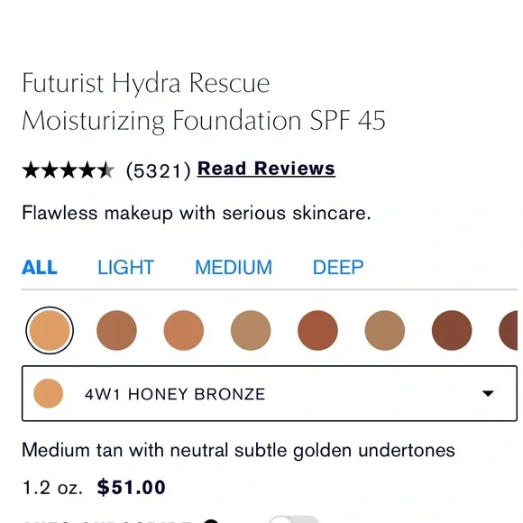This screenshot has height=523, width=523.
Task: Select the ALL shades tab
Action: tap(40, 268)
